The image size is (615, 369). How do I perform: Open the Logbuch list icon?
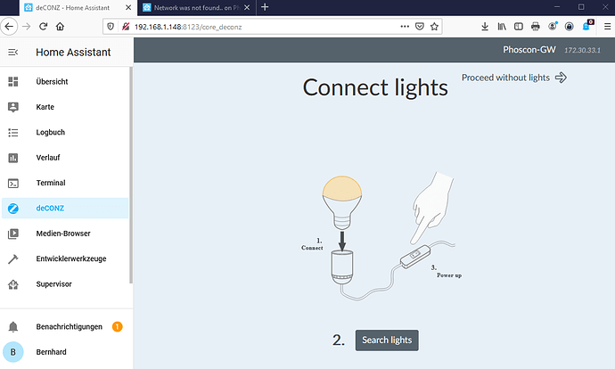13,133
